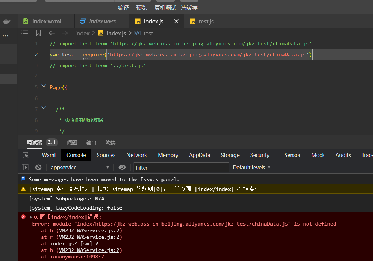The width and height of the screenshot is (373, 261).
Task: Click the index.js? [sm]:2 stack link
Action: point(74,243)
